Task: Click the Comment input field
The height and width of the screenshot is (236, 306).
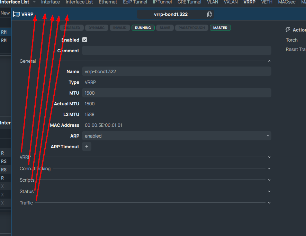Action: [177, 50]
